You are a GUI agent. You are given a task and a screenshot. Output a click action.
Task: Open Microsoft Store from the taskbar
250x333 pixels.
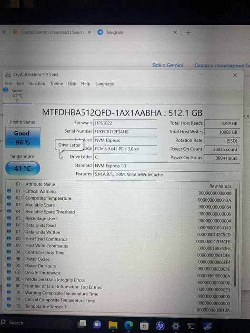[x=144, y=325]
